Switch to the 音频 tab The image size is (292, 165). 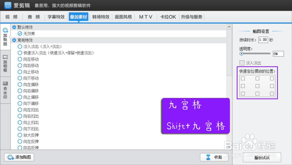[34, 17]
